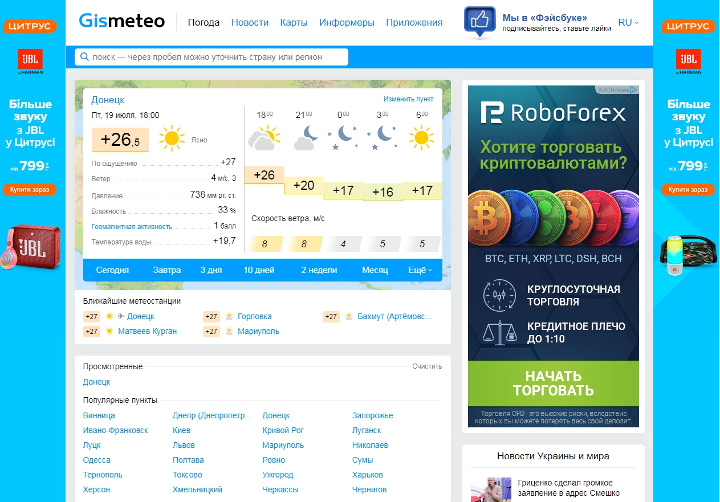Open Донецк under Просмотренные
Viewport: 720px width, 502px height.
(x=96, y=382)
